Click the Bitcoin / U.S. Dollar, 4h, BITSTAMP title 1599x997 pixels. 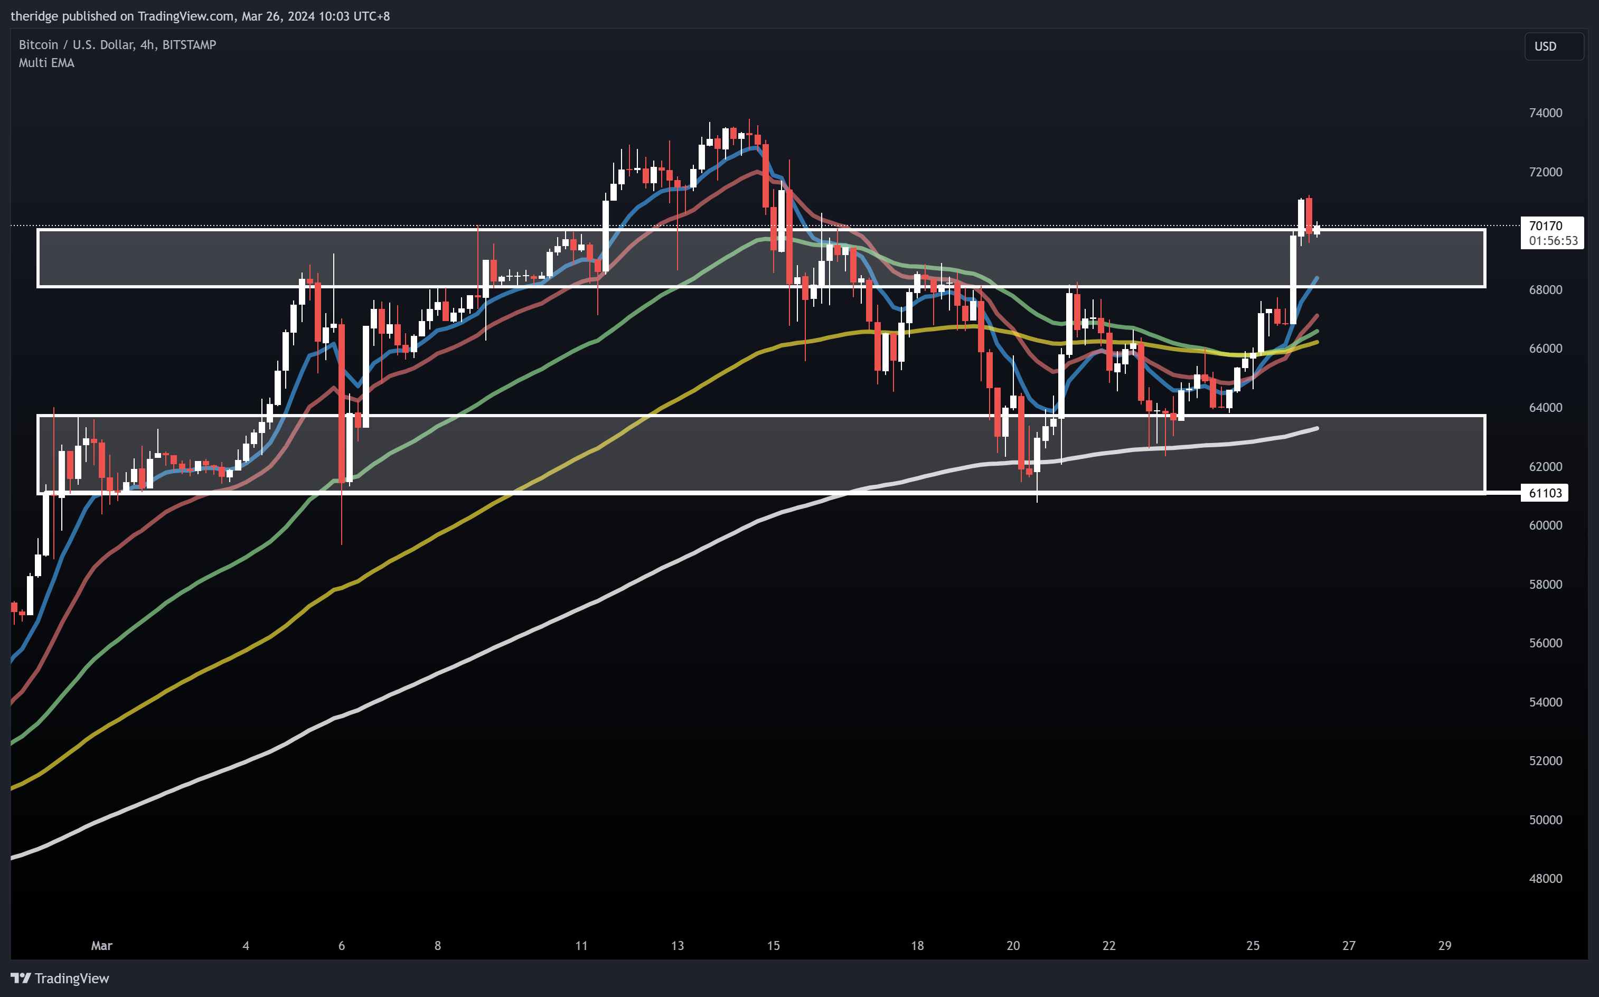pos(117,45)
